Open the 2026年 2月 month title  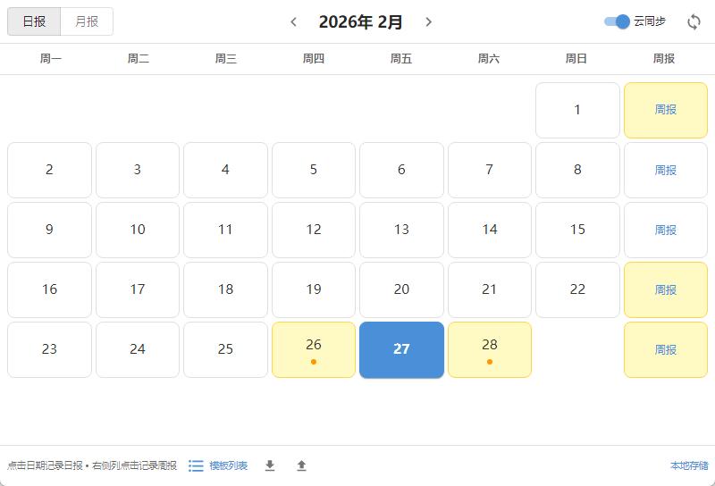pyautogui.click(x=360, y=22)
